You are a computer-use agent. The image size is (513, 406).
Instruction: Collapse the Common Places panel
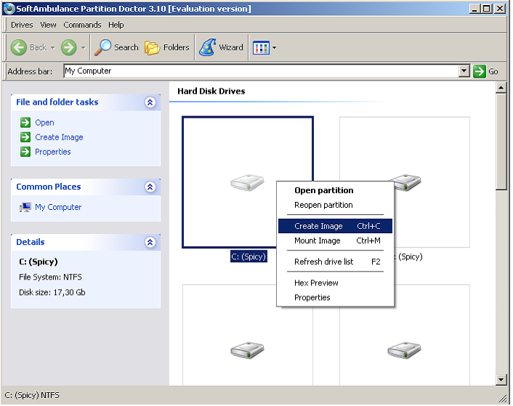(150, 187)
